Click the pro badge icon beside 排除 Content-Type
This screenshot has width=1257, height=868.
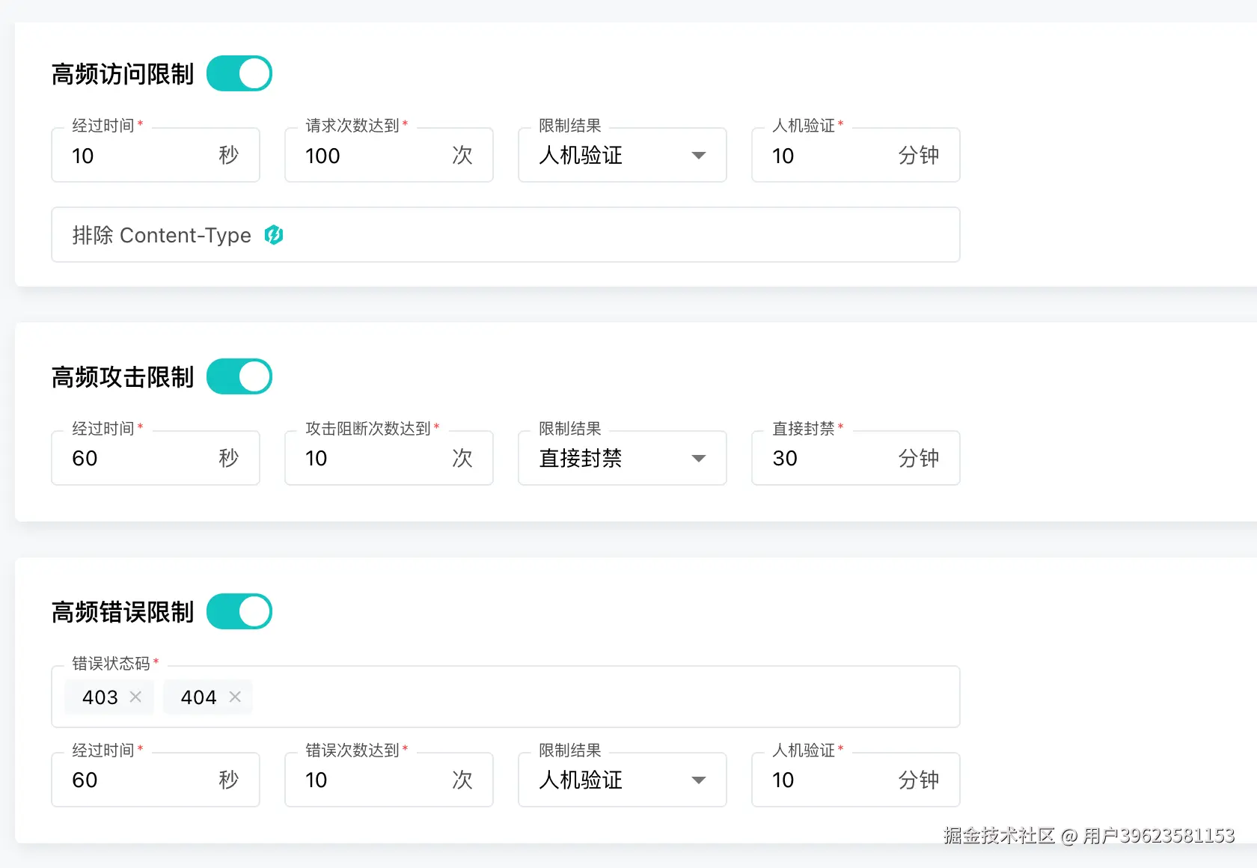click(x=274, y=235)
